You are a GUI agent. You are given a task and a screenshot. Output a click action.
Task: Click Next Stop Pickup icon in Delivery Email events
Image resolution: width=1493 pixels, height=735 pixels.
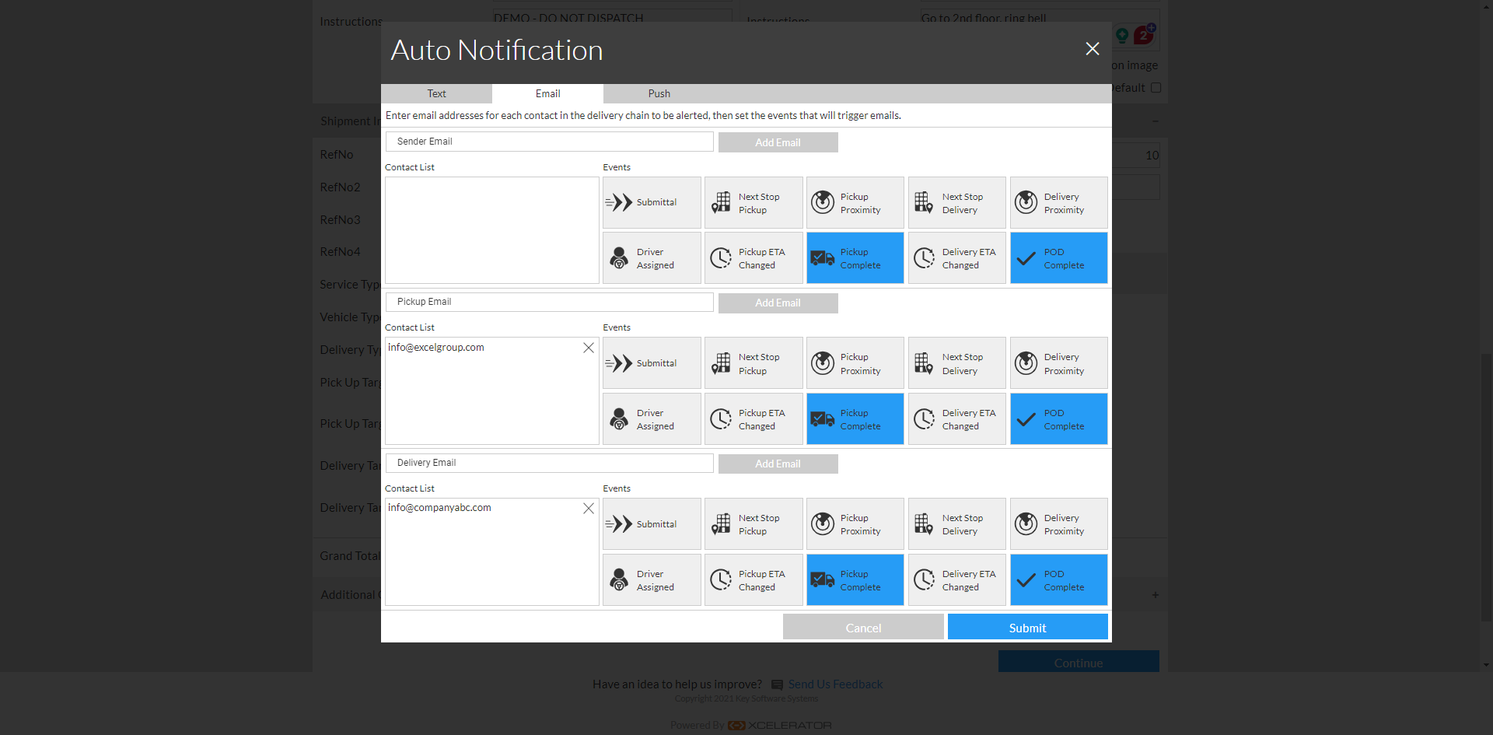pos(721,524)
